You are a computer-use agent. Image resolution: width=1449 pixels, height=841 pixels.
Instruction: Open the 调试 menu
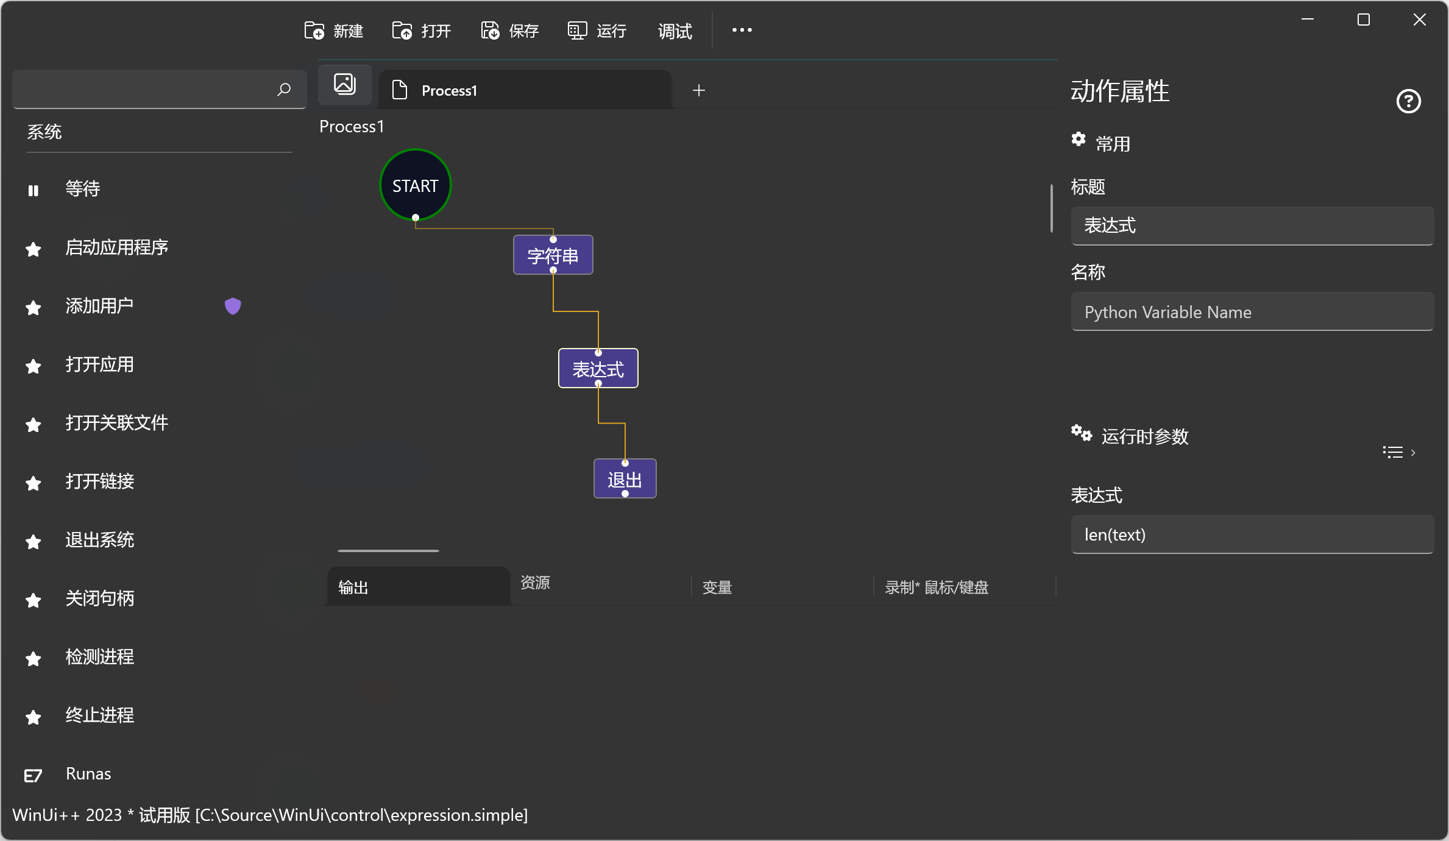point(674,31)
